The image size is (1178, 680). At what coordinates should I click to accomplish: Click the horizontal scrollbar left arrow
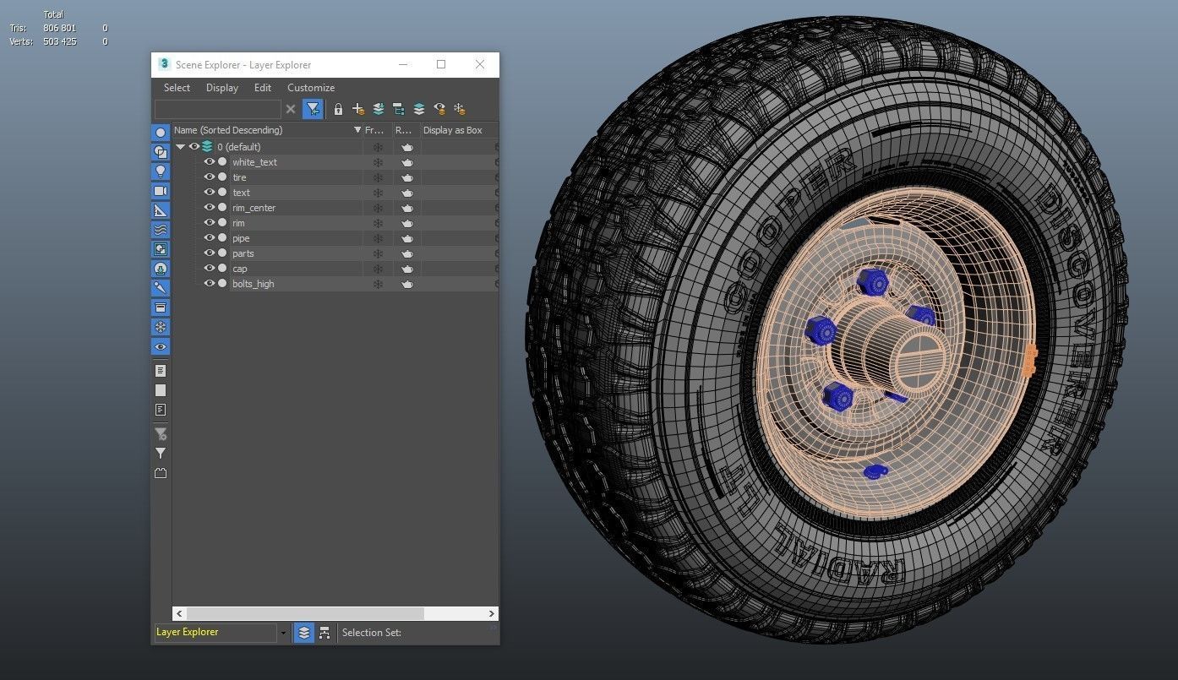tap(179, 614)
